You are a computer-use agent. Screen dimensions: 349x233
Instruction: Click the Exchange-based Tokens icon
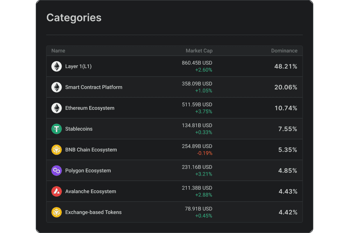click(57, 212)
